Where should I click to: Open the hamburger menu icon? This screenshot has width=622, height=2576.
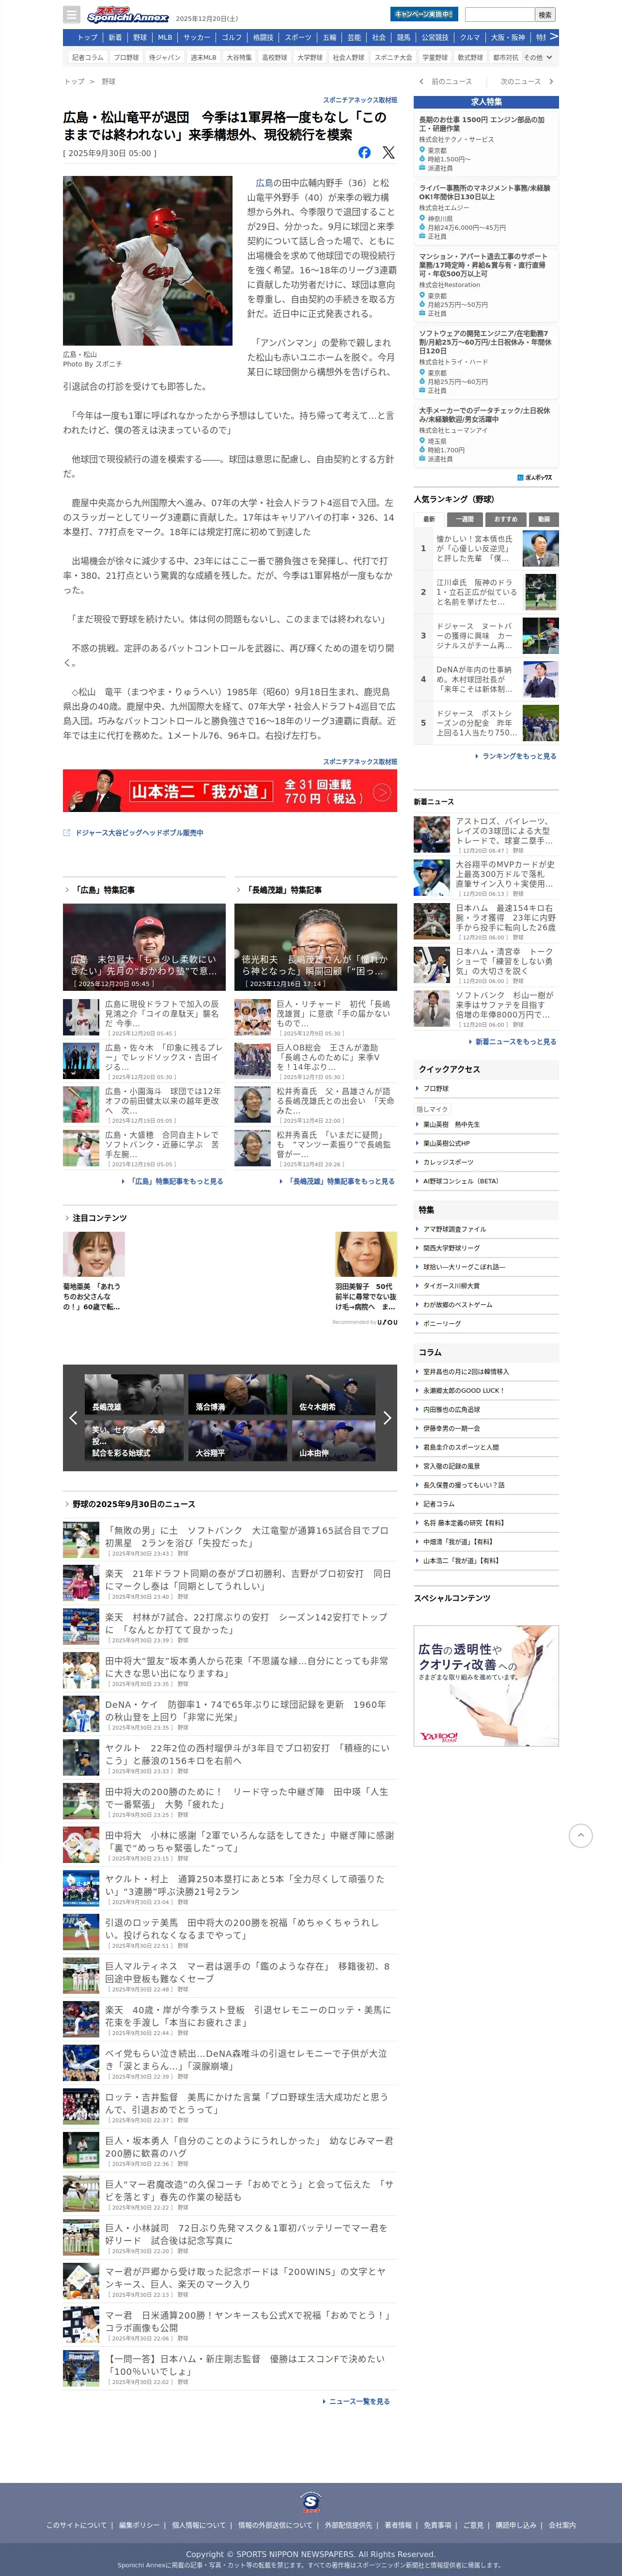click(x=71, y=14)
